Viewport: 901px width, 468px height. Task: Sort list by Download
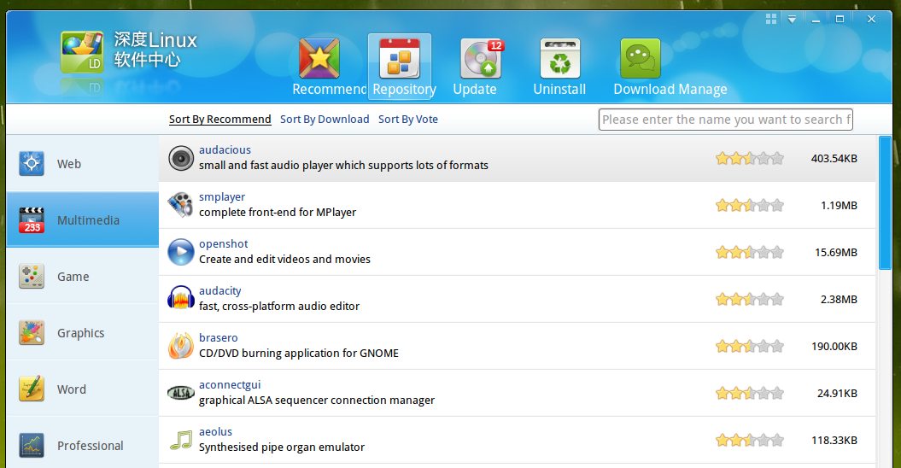tap(325, 119)
